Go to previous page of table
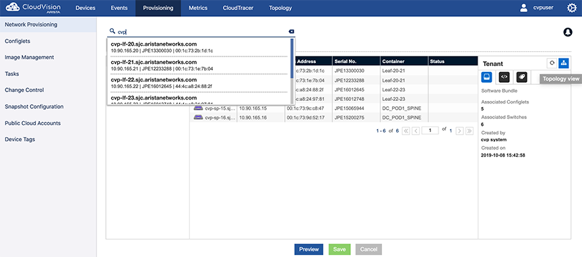The image size is (582, 257). coord(416,131)
